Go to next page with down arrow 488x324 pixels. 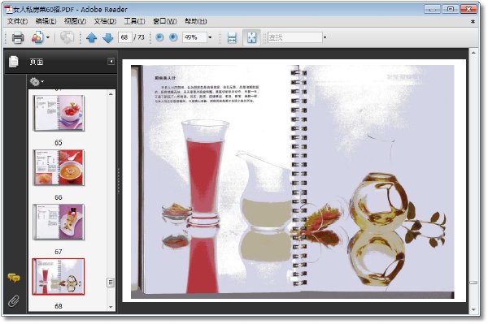(107, 38)
